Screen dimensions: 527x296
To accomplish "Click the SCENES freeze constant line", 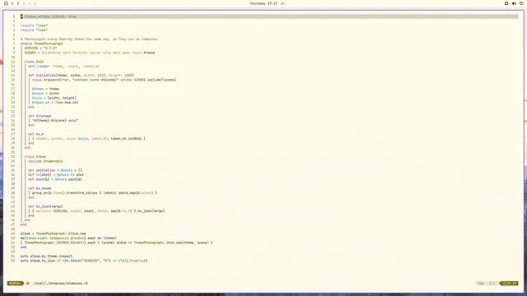I will tap(90, 53).
